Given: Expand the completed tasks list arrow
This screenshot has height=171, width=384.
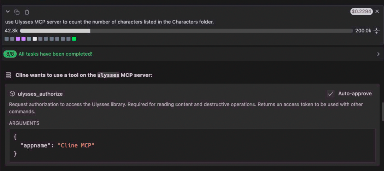Looking at the screenshot, I should (378, 54).
